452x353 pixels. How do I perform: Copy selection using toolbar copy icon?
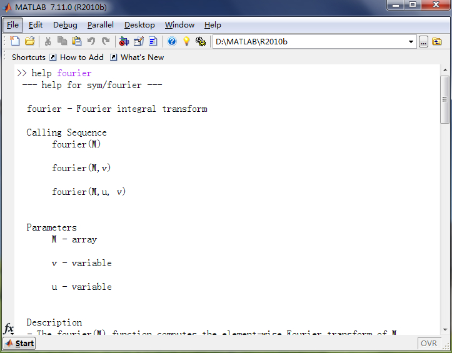pyautogui.click(x=62, y=41)
